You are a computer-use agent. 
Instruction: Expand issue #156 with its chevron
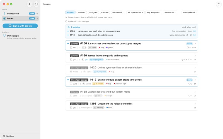pyautogui.click(x=195, y=44)
